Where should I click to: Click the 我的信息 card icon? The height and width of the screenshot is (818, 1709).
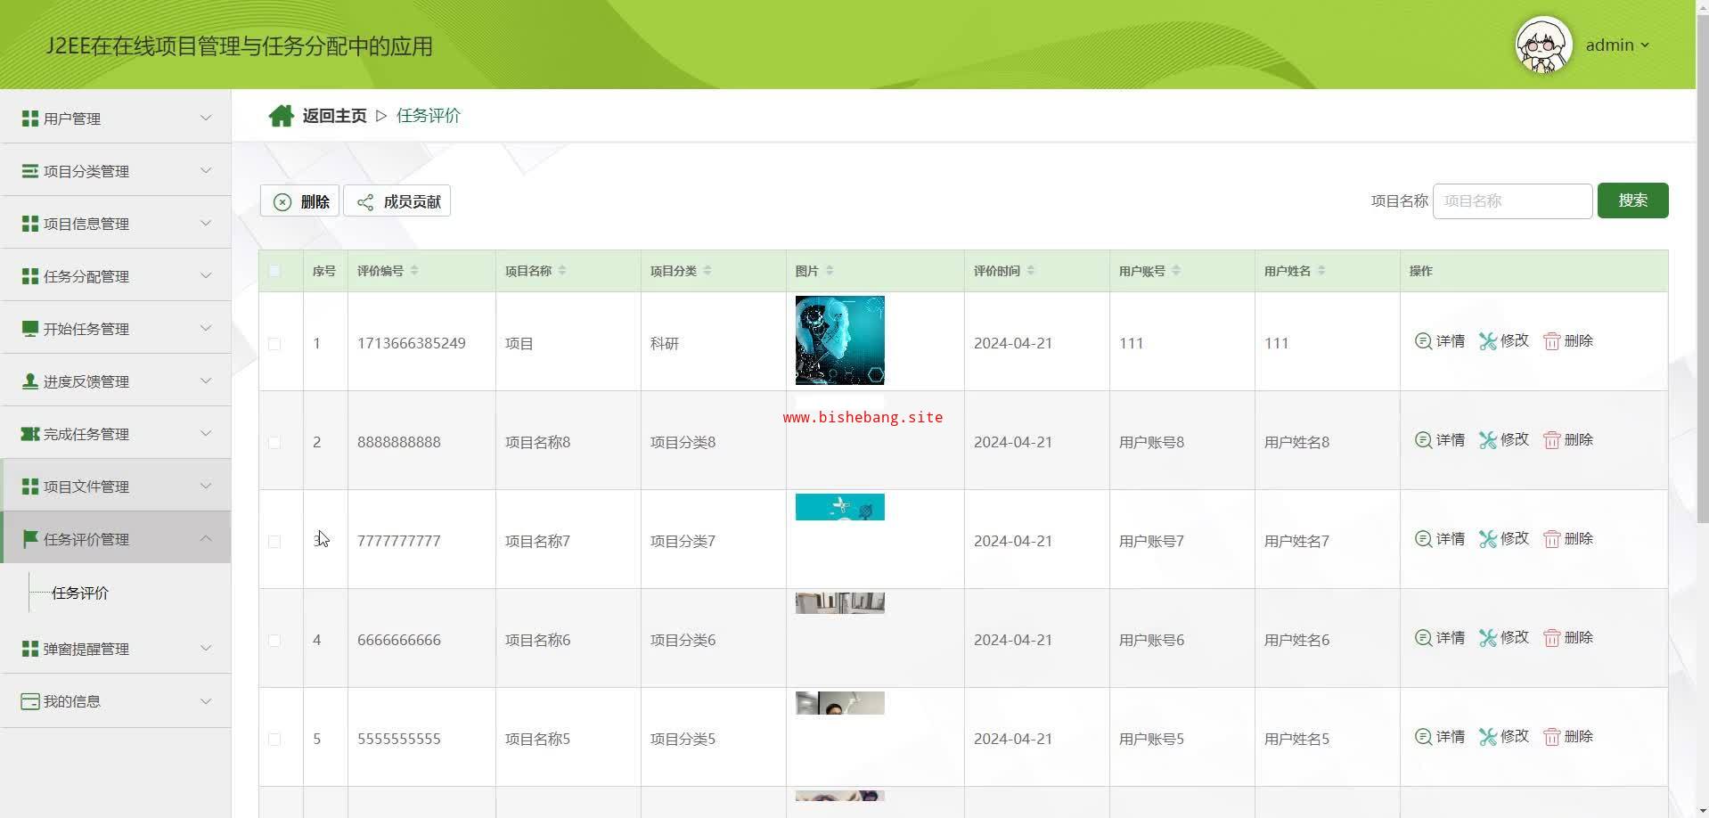click(30, 701)
